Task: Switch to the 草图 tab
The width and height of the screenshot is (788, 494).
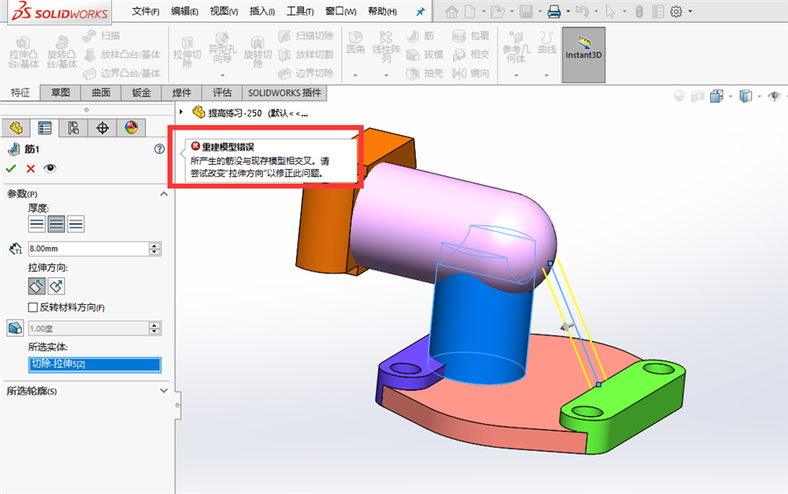Action: tap(60, 93)
